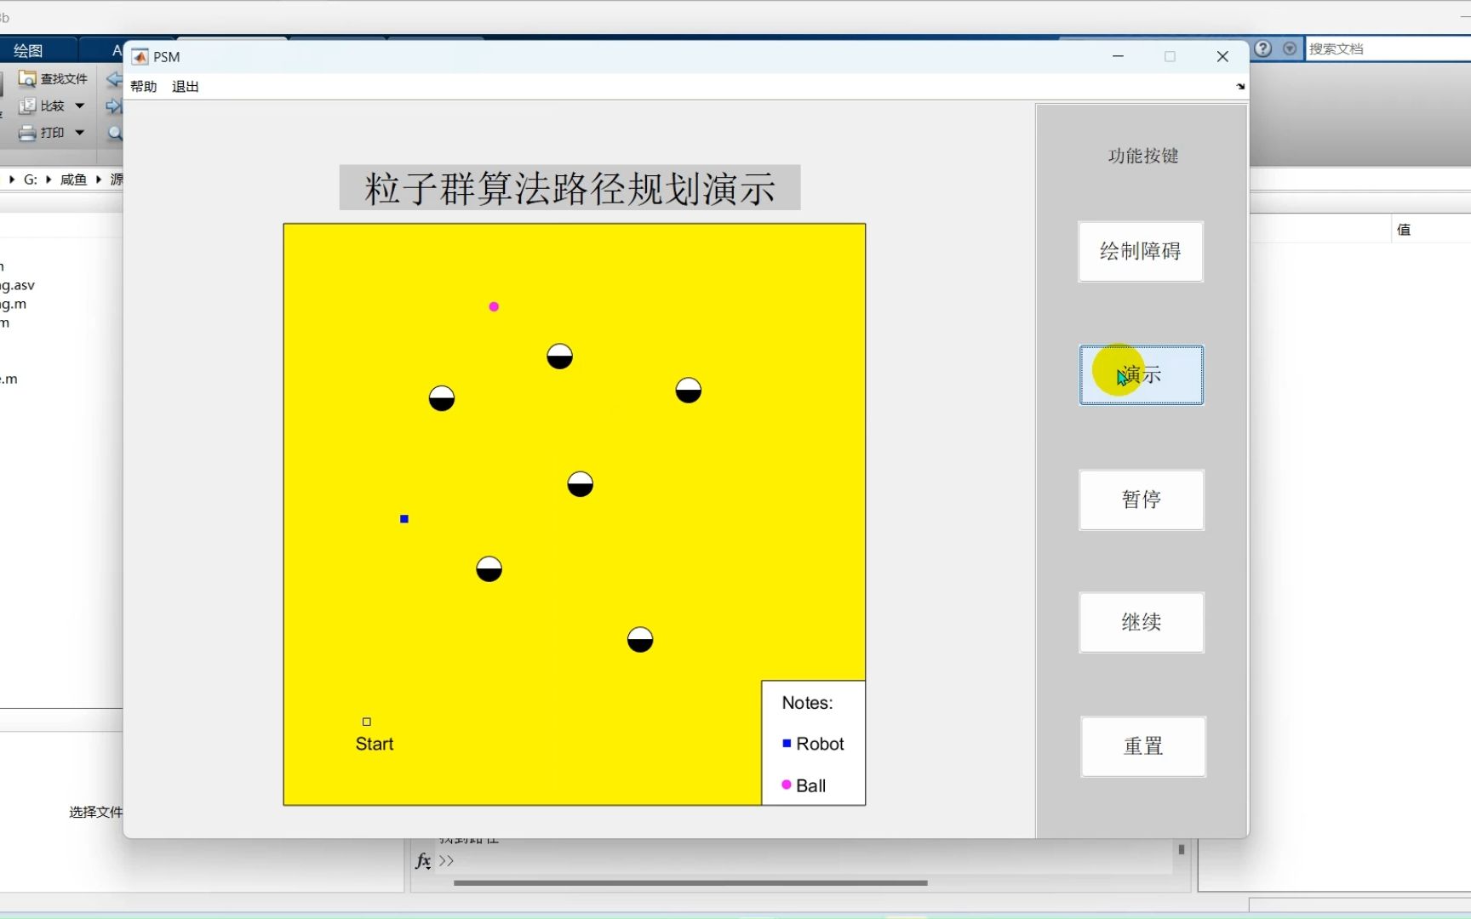Screen dimensions: 1471x919
Task: Pause the simulation with 暂停 button
Action: (x=1142, y=499)
